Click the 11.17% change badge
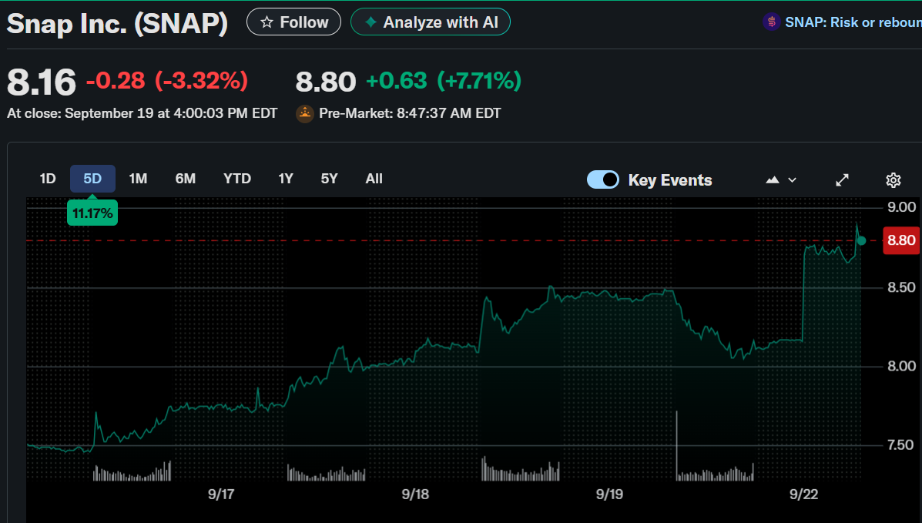Screen dimensions: 922x523 coord(92,213)
